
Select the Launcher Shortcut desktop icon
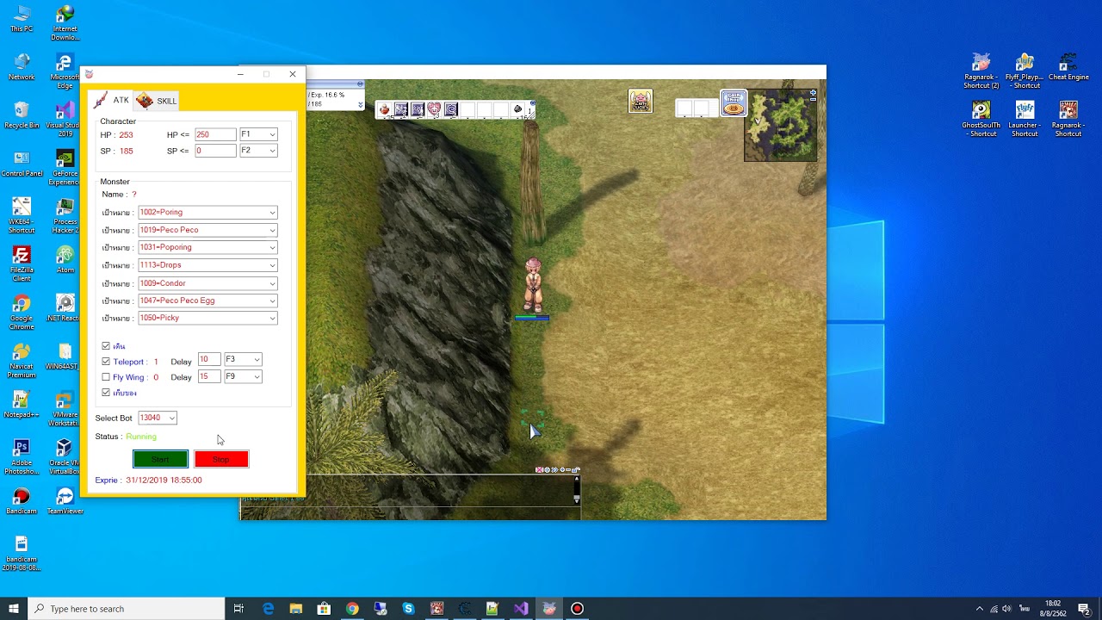pos(1025,120)
